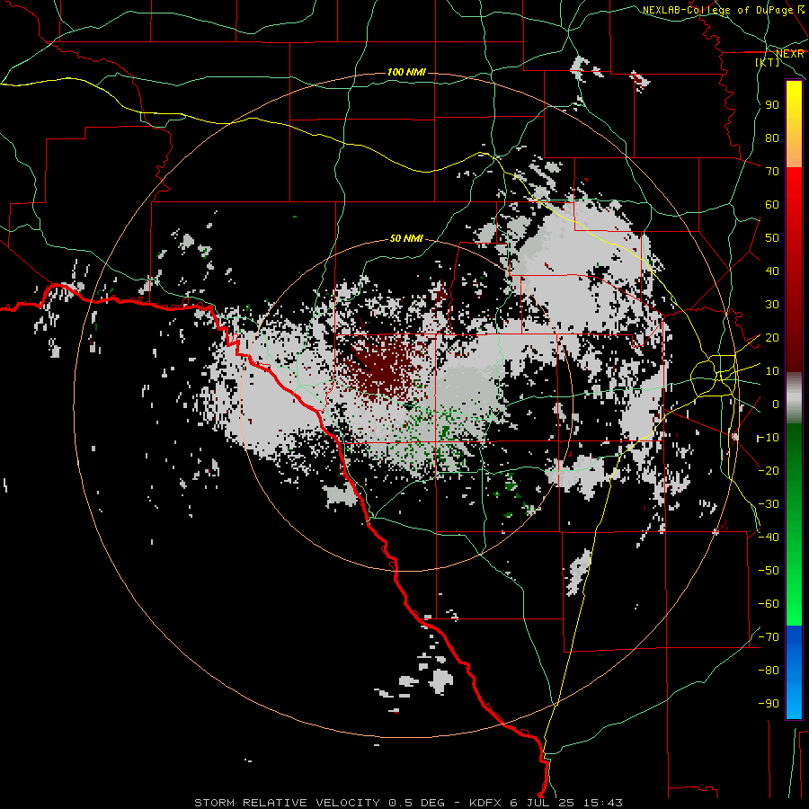Click the "0.5 DEG" elevation text
The image size is (809, 809).
tap(416, 803)
